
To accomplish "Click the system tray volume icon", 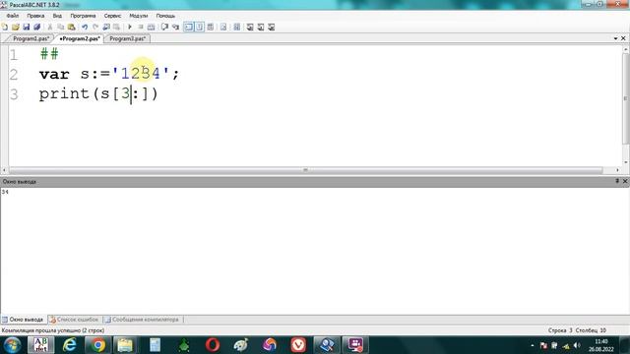I will 577,345.
